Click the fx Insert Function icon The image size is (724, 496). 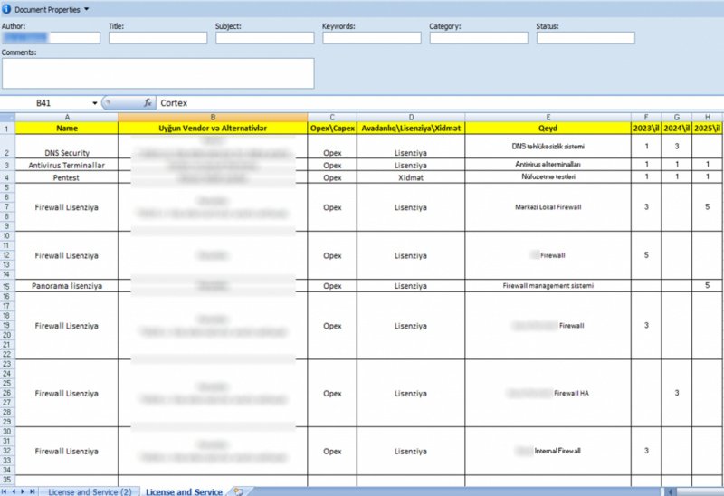(148, 104)
